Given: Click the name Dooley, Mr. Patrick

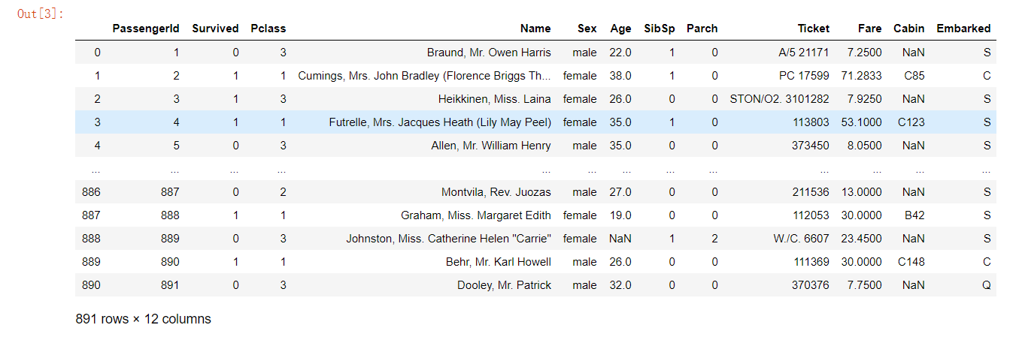Looking at the screenshot, I should tap(504, 285).
